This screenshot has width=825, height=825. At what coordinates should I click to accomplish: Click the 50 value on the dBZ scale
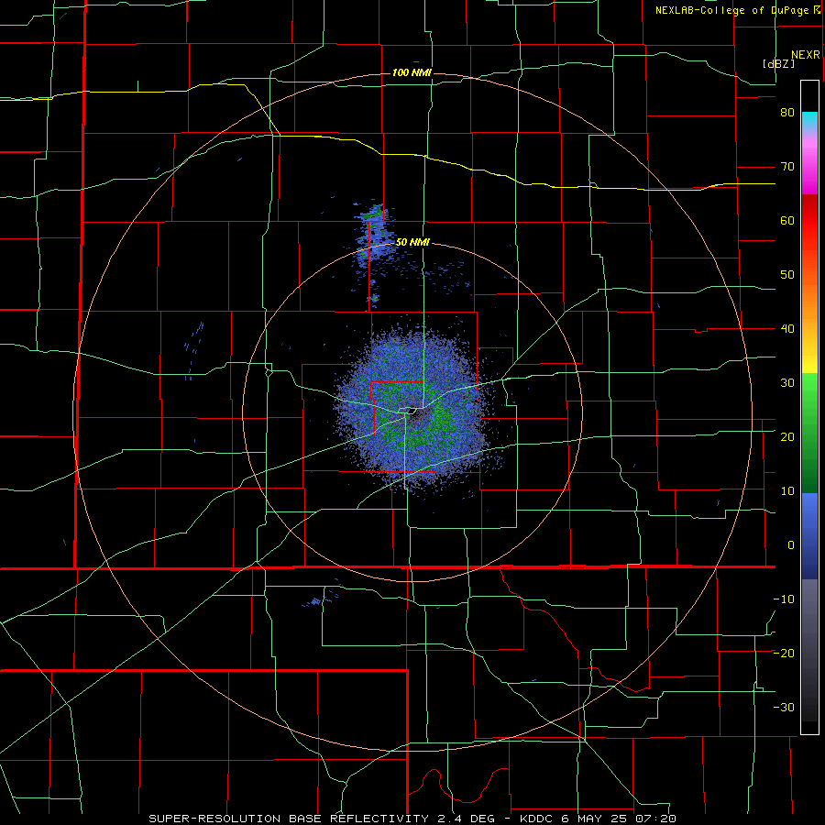pyautogui.click(x=787, y=275)
